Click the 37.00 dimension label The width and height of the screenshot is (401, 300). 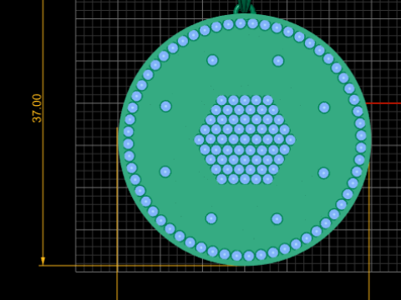37,108
